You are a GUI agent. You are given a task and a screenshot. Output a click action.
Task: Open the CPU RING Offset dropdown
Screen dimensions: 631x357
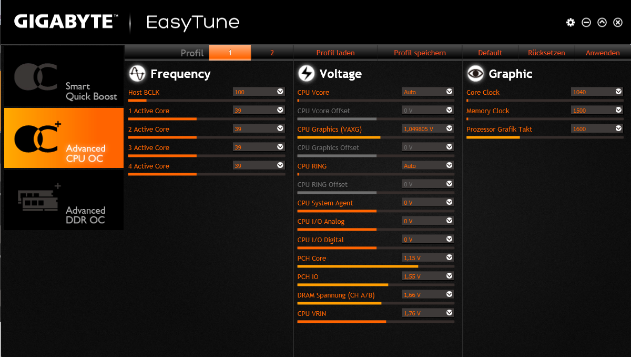428,184
